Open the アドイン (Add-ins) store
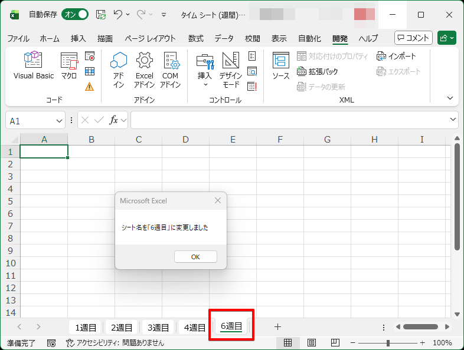 coord(119,70)
